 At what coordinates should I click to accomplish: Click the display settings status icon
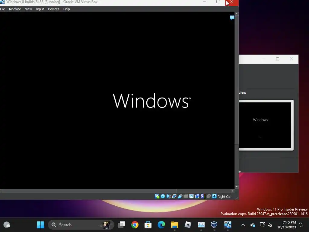point(191,196)
